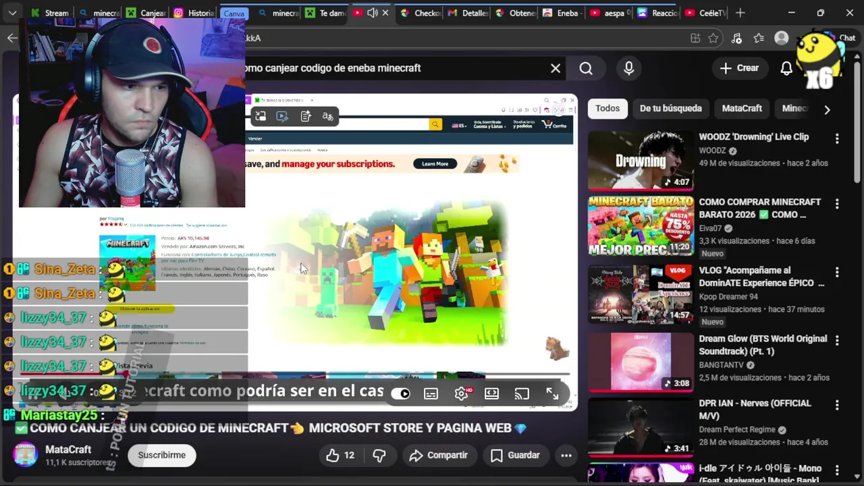Open MataCraft channel avatar
The width and height of the screenshot is (864, 486).
[25, 455]
